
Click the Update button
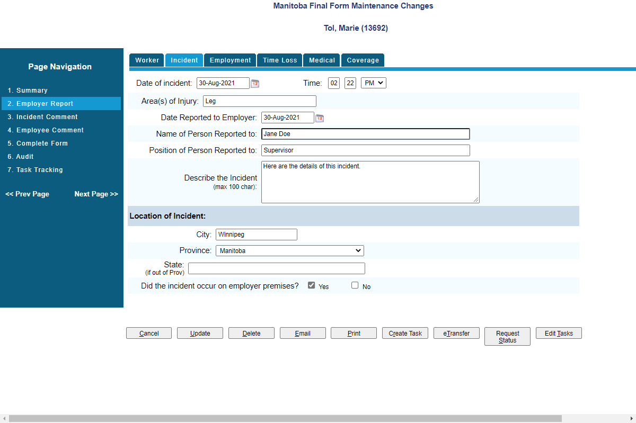[x=200, y=333]
